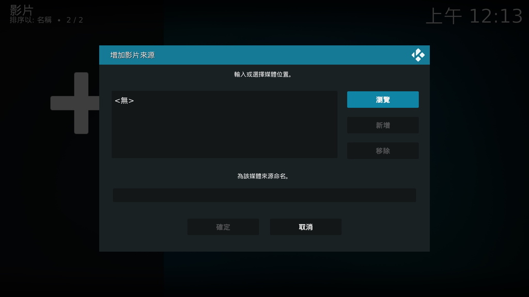
Task: Confirm with the 確定 button
Action: (x=223, y=227)
